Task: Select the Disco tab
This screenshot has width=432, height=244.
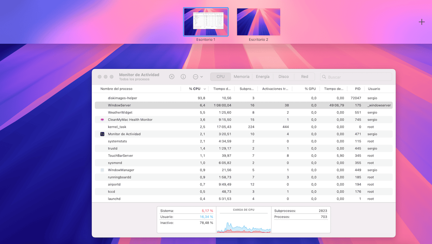Action: click(283, 76)
